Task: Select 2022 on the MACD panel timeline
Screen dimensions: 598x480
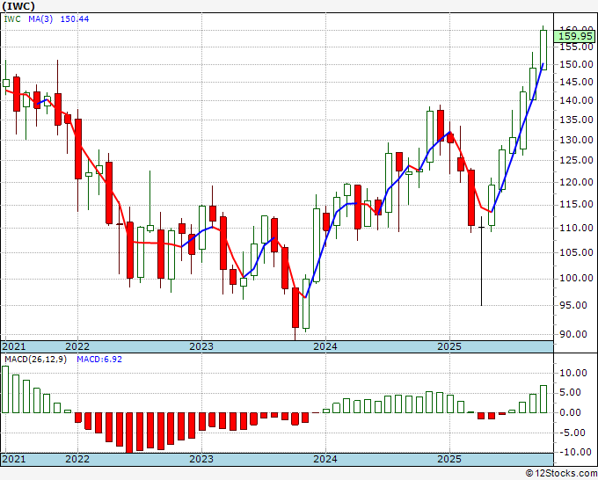Action: 77,459
